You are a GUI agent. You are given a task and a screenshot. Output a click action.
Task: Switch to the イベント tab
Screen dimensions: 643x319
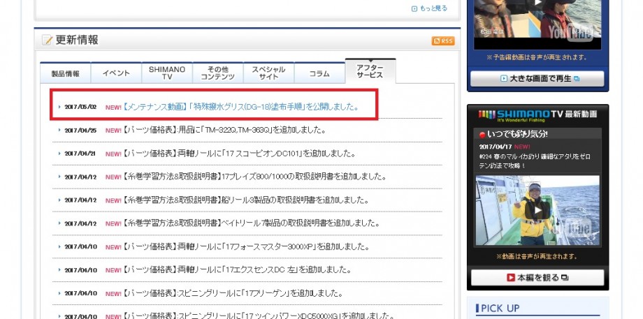coord(116,73)
